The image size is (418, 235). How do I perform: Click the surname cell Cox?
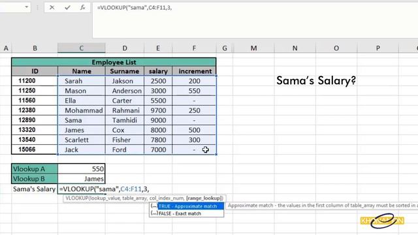tap(125, 131)
